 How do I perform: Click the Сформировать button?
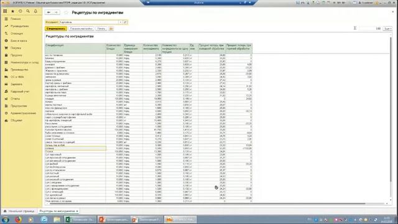tap(56, 29)
